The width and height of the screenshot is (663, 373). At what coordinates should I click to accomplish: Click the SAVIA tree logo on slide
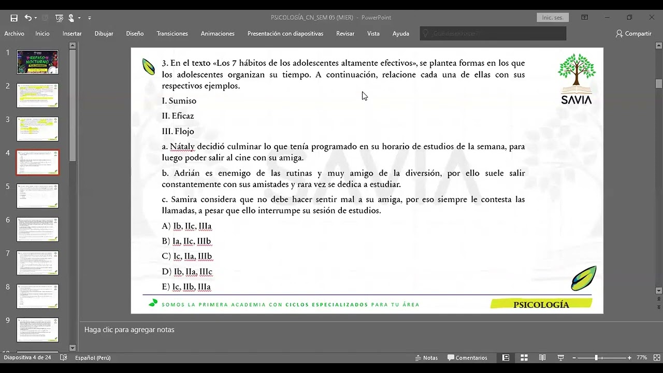[x=576, y=79]
